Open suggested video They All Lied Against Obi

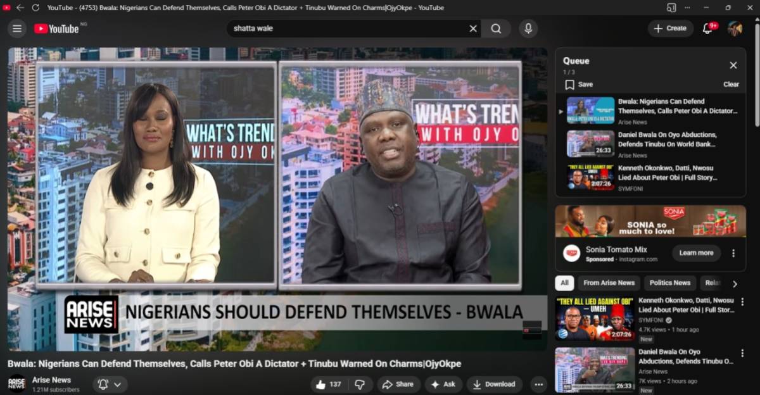pos(595,318)
